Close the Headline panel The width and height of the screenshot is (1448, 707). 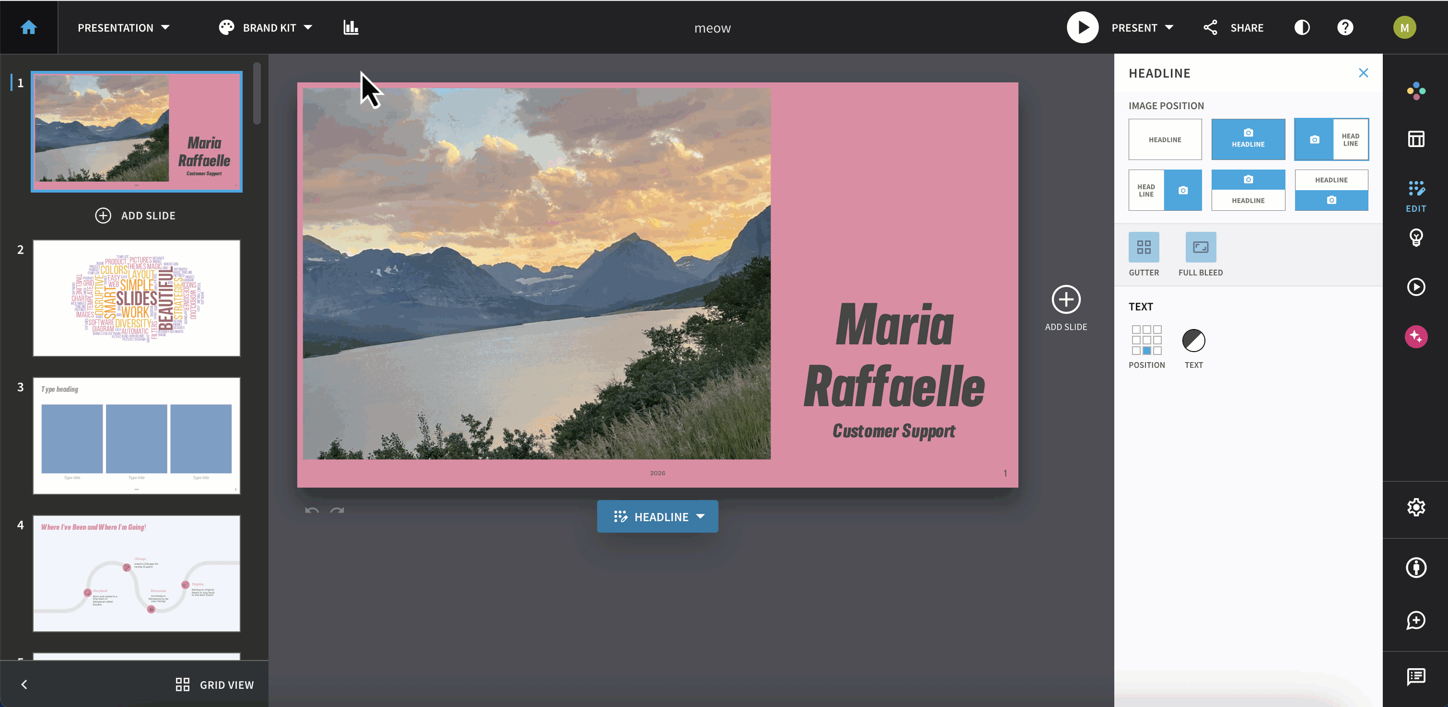1363,73
